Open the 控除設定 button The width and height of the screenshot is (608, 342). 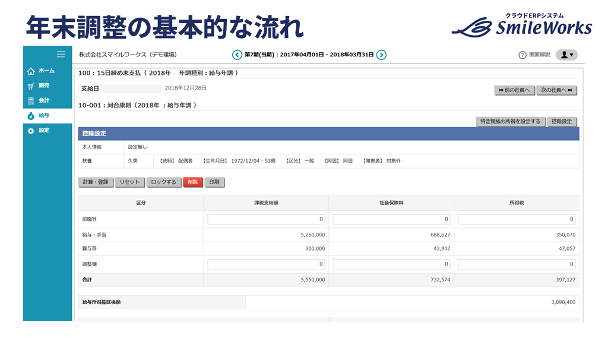[x=561, y=122]
